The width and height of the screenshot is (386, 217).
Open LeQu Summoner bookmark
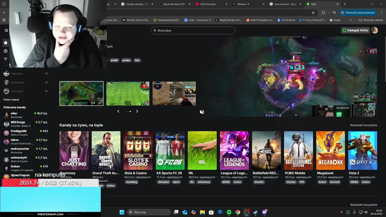pyautogui.click(x=198, y=20)
